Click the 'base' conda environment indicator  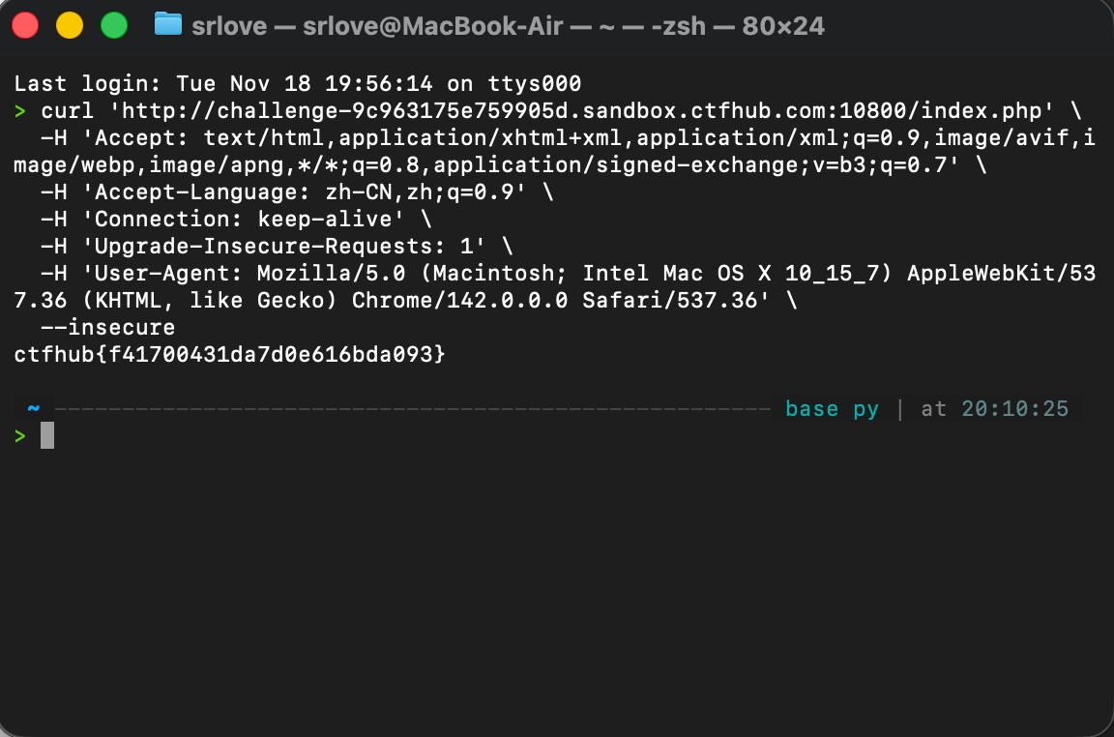pos(811,409)
